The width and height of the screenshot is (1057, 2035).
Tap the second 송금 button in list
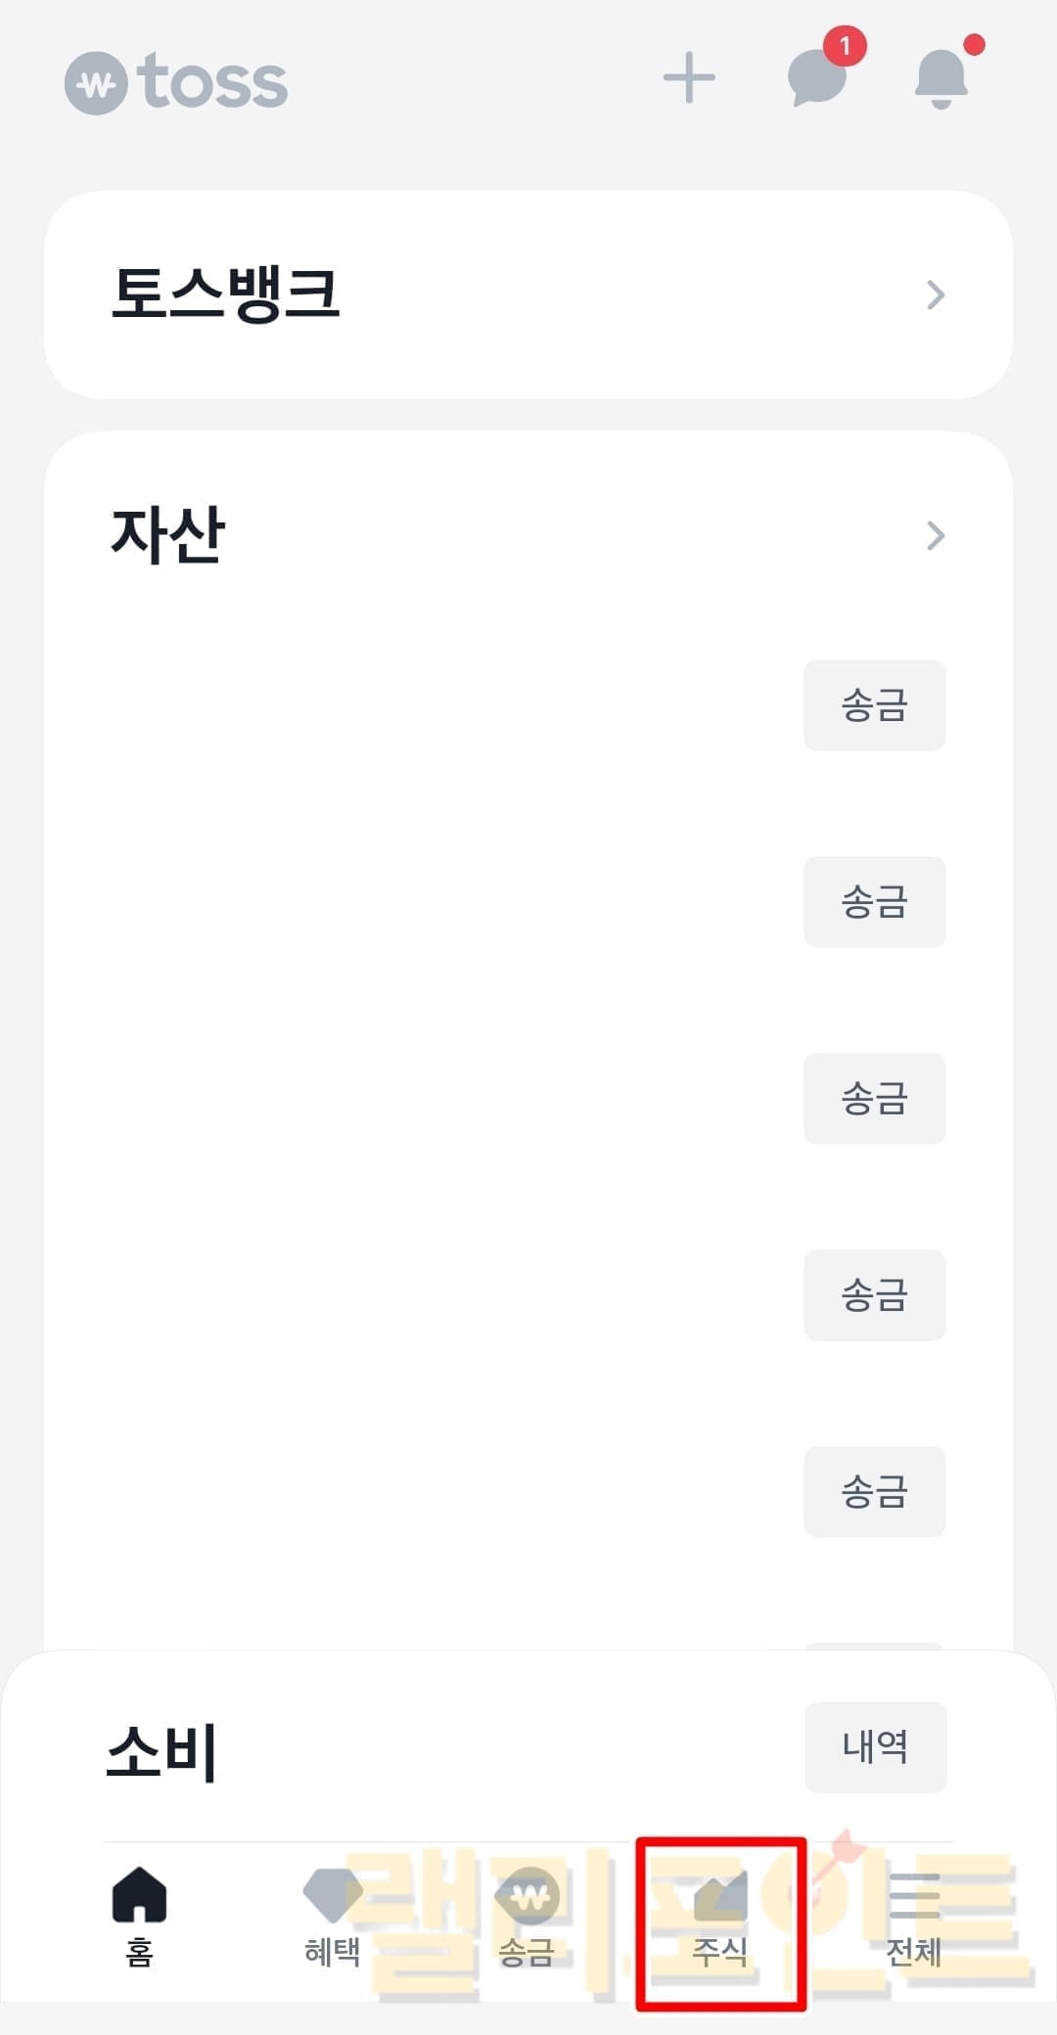coord(875,902)
